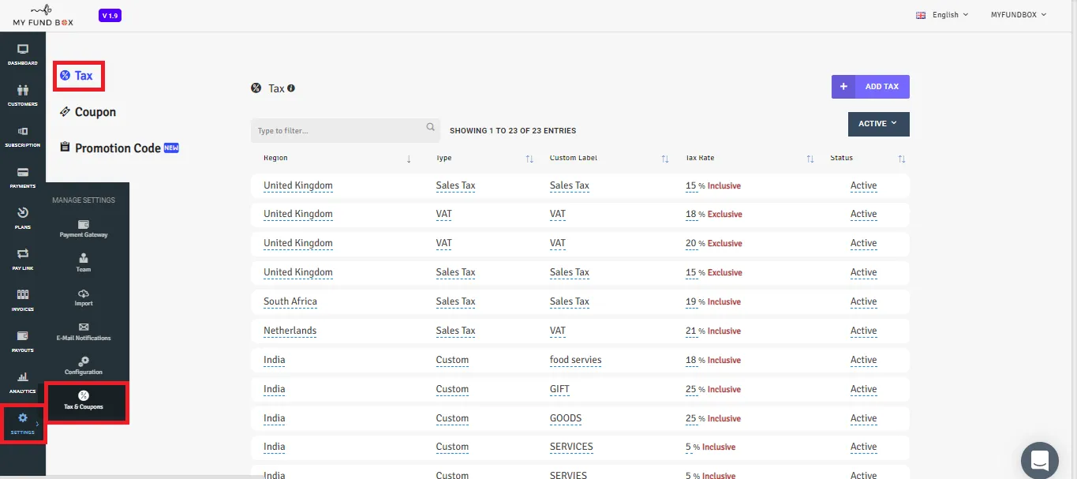Open the South Africa region link
The height and width of the screenshot is (479, 1077).
[x=290, y=301]
